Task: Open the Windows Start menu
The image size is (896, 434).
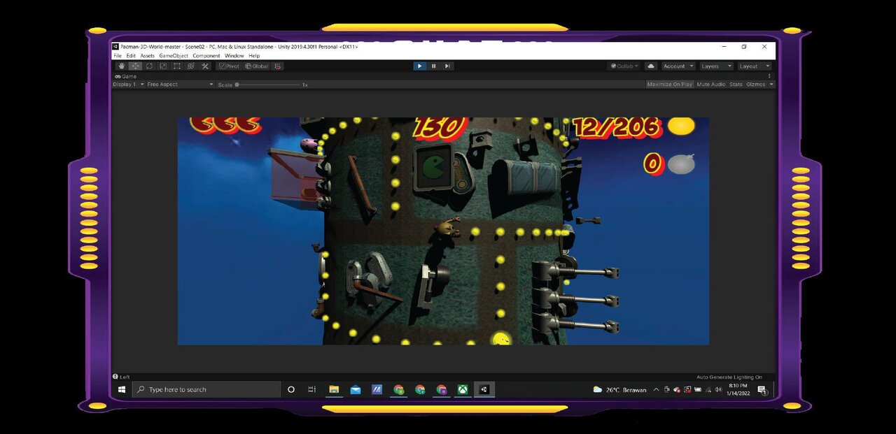Action: coord(122,390)
